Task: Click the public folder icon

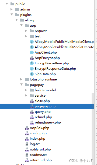Action: pyautogui.click(x=12, y=4)
